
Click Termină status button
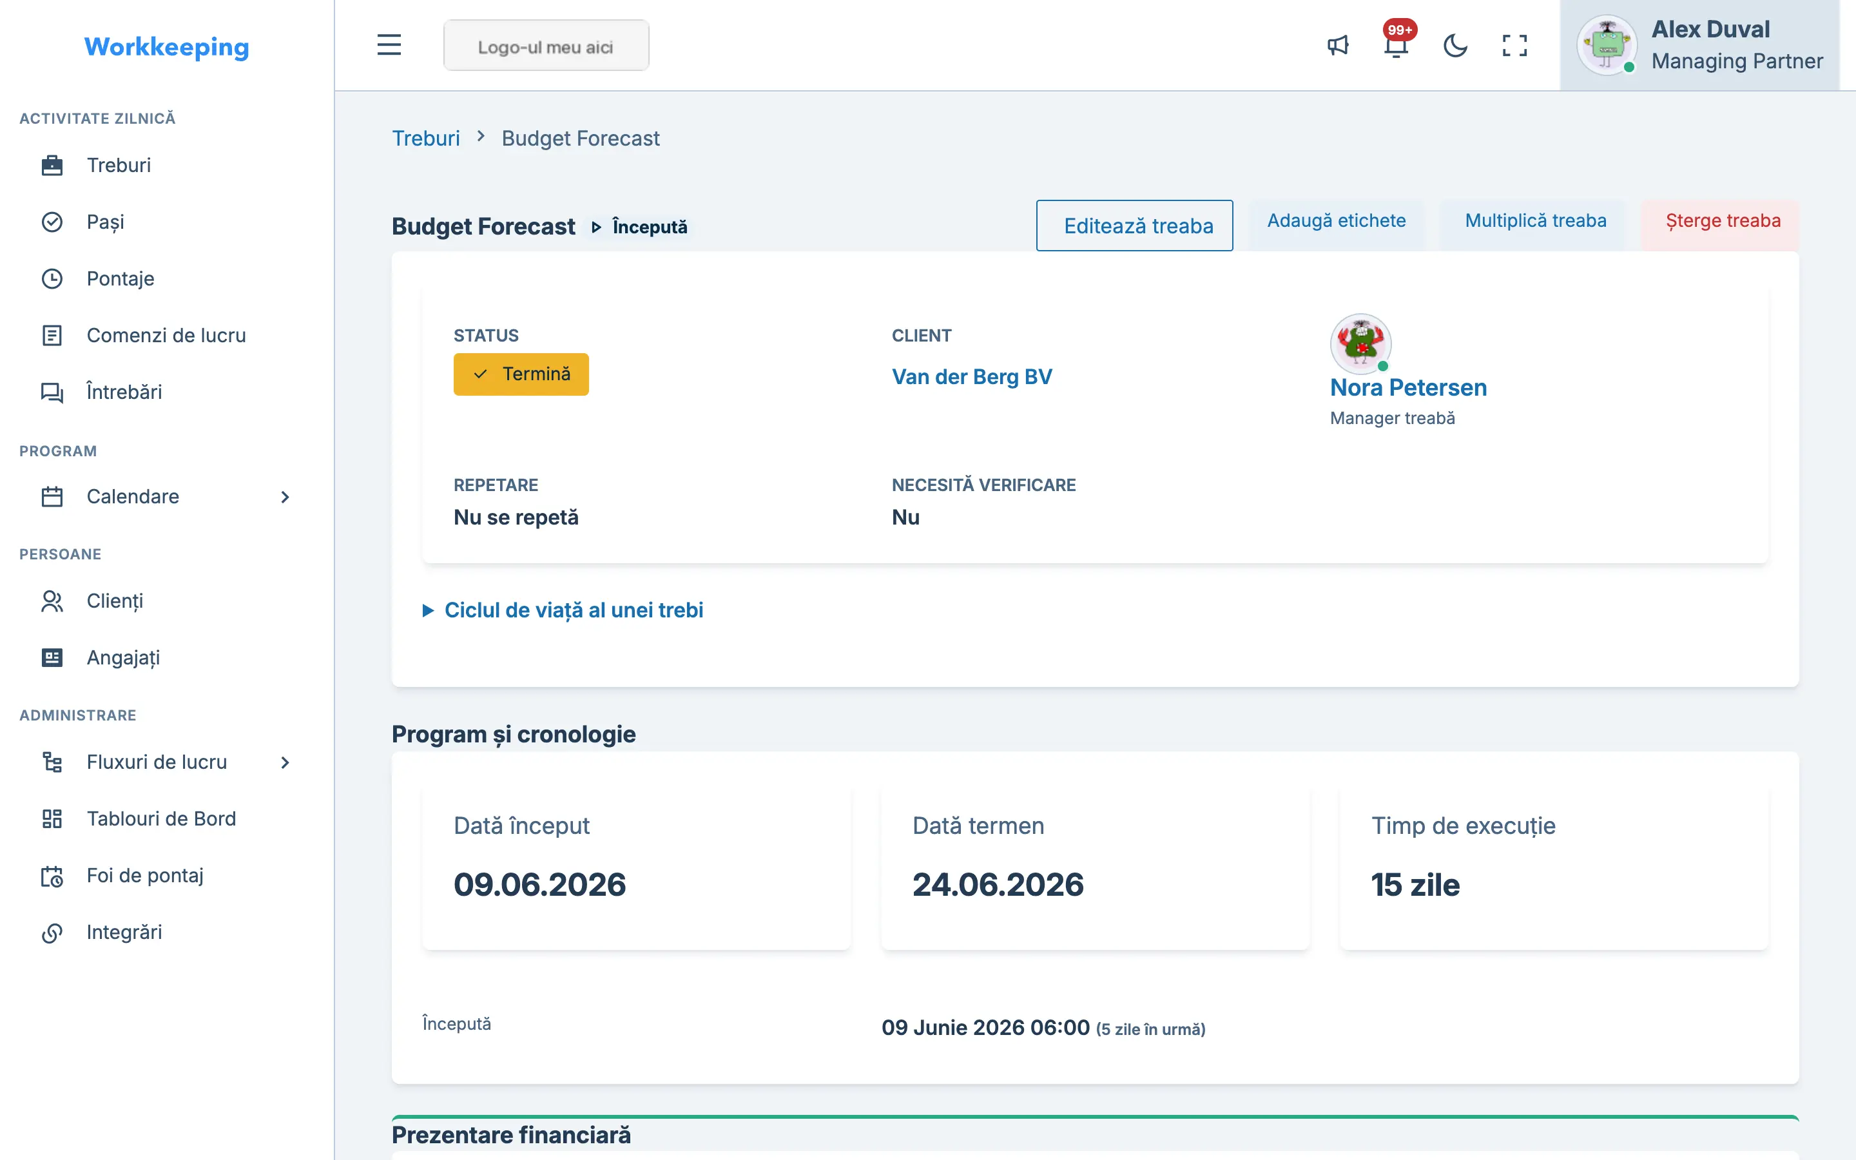point(521,374)
